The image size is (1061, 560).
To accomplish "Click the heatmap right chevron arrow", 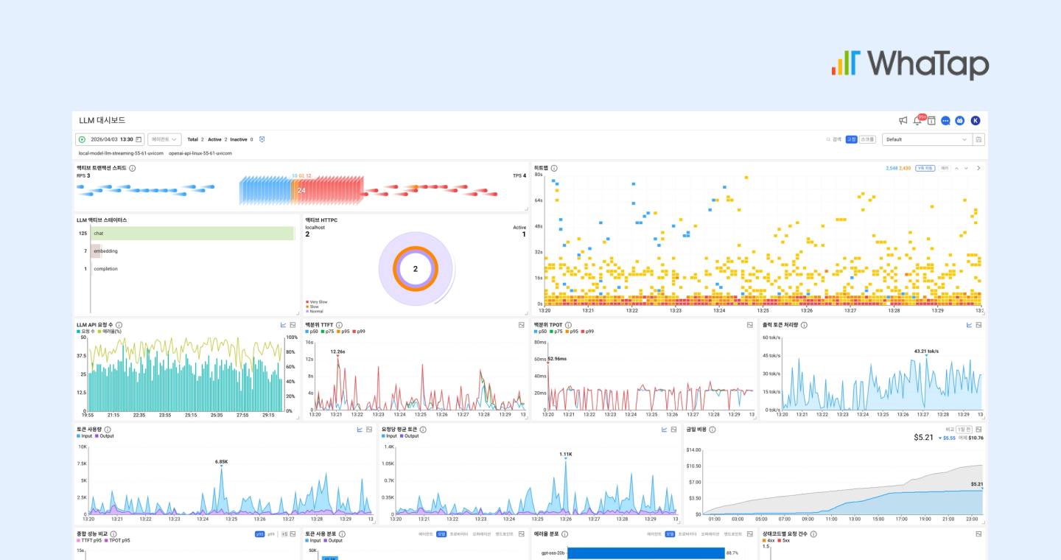I will 978,168.
